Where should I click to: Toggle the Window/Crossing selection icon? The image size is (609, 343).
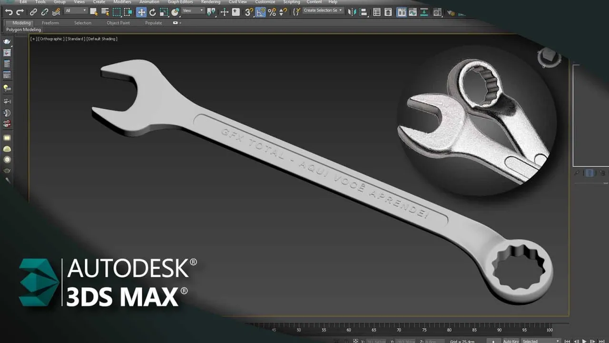pos(128,12)
